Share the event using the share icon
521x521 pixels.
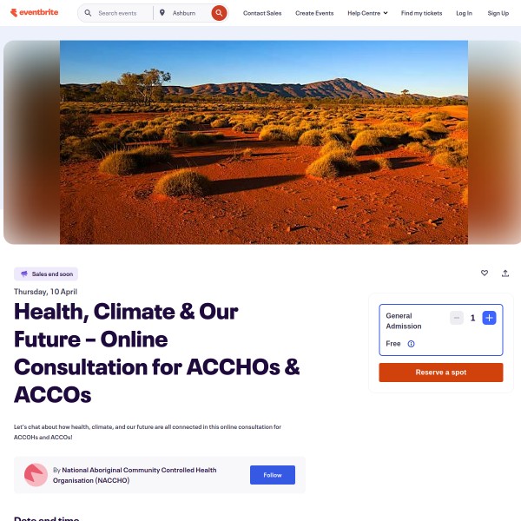(505, 274)
